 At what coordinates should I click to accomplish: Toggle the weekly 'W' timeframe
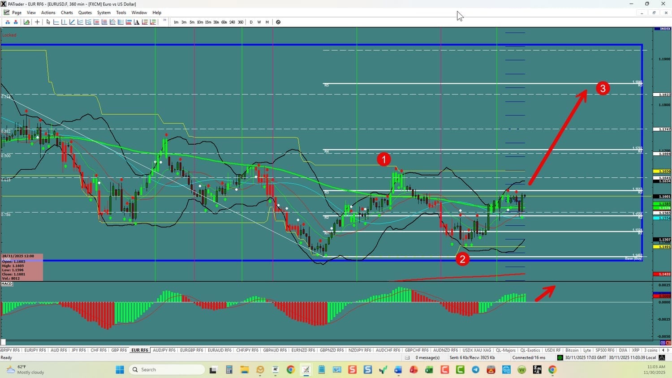[259, 22]
